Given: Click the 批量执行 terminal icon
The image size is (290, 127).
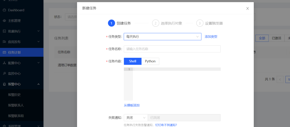Looking at the screenshot, I should tap(5, 31).
